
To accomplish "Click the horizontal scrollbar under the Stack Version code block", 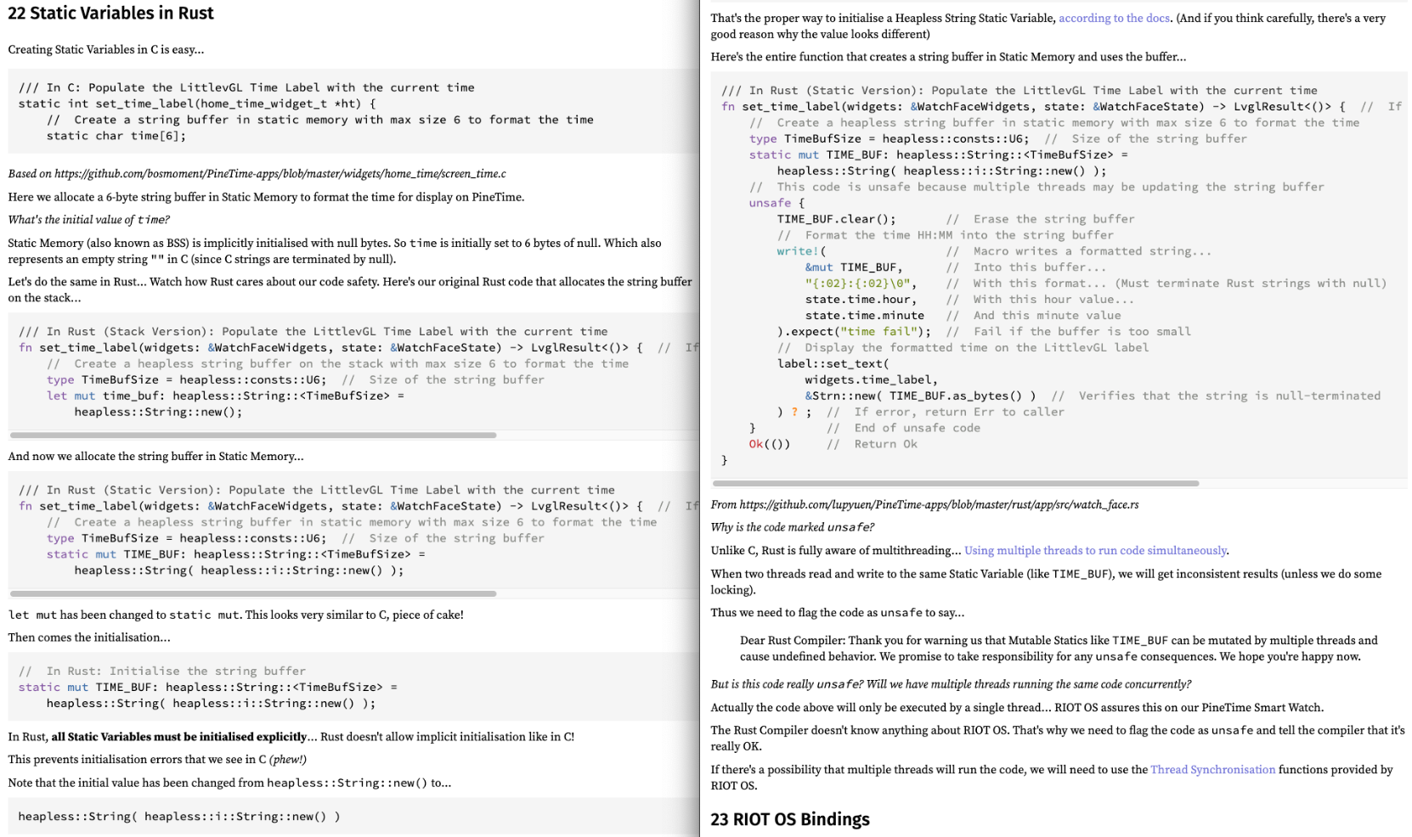I will click(x=253, y=435).
